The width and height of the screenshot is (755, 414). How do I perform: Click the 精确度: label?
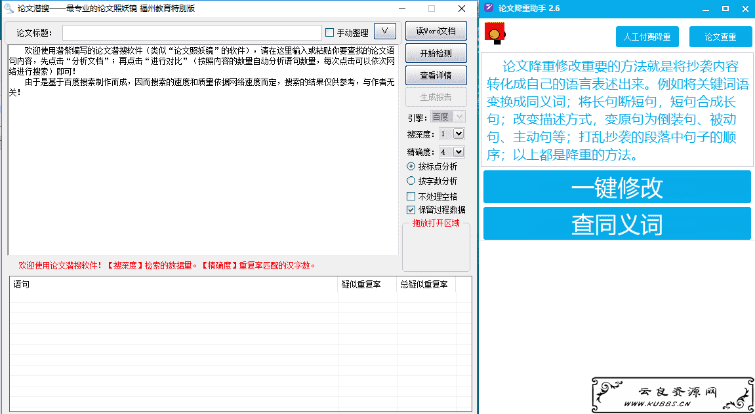click(x=421, y=153)
